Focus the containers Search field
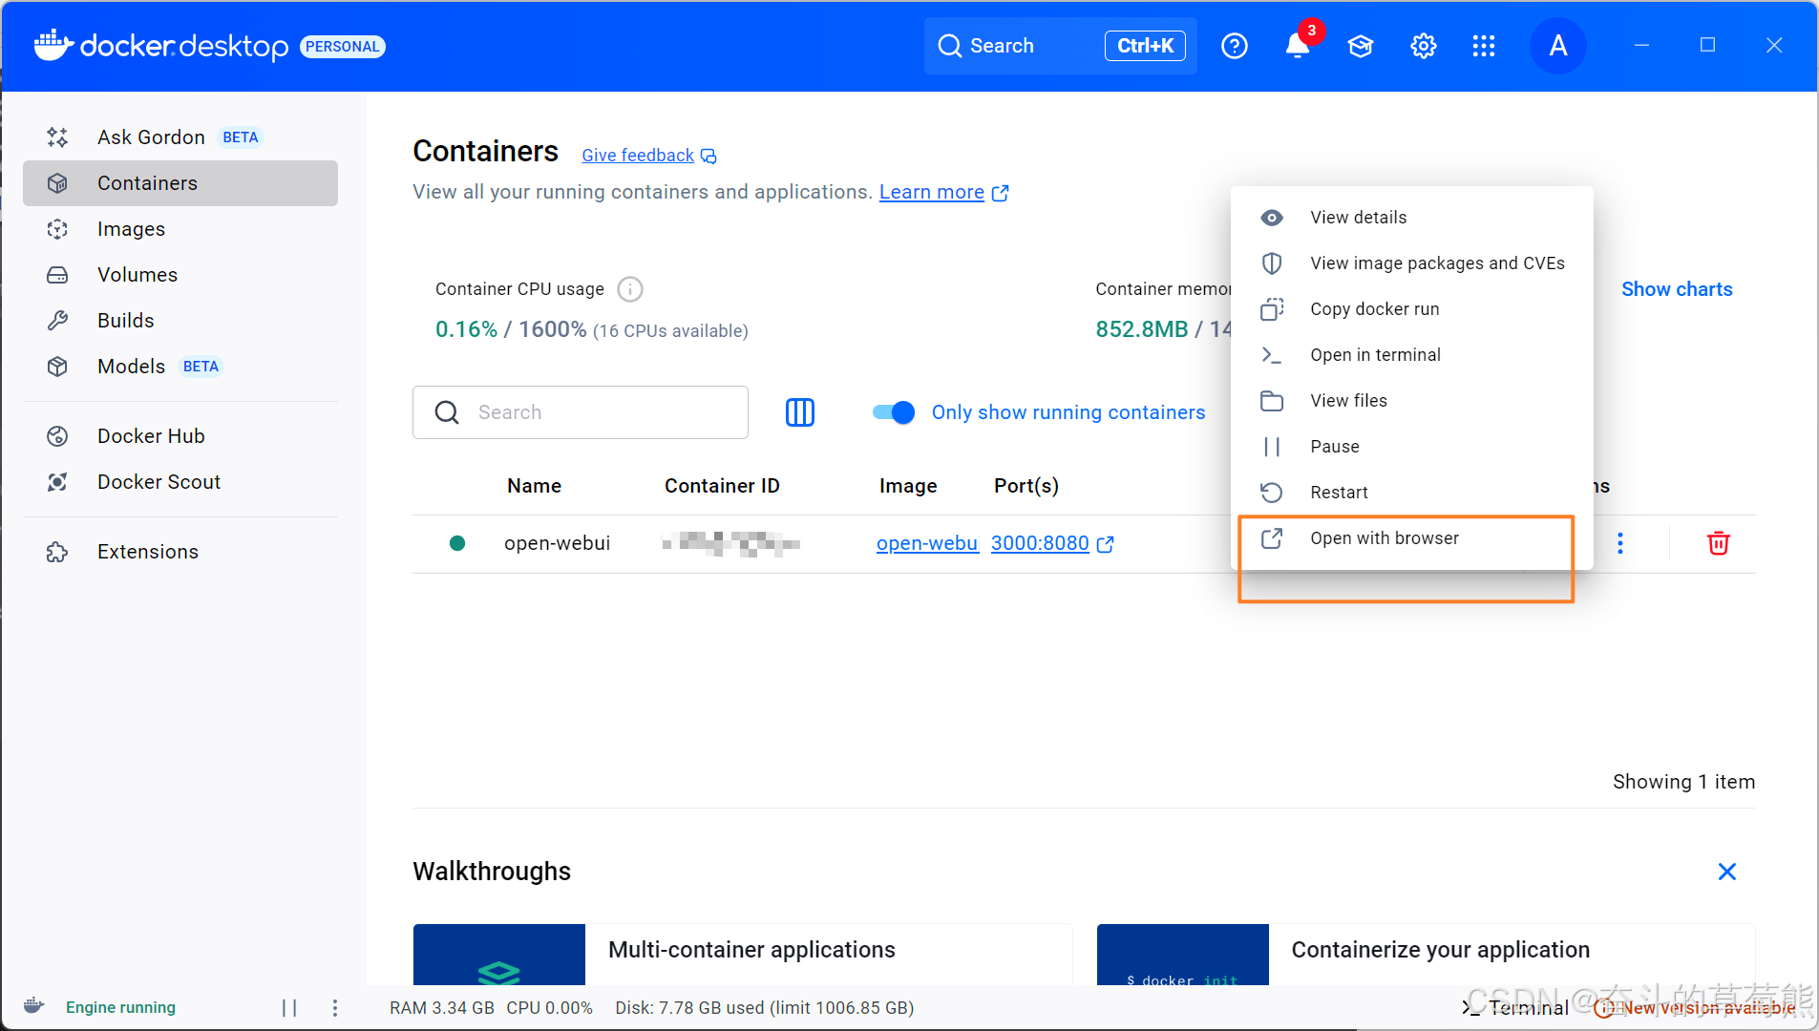Viewport: 1819px width, 1031px height. coord(581,412)
